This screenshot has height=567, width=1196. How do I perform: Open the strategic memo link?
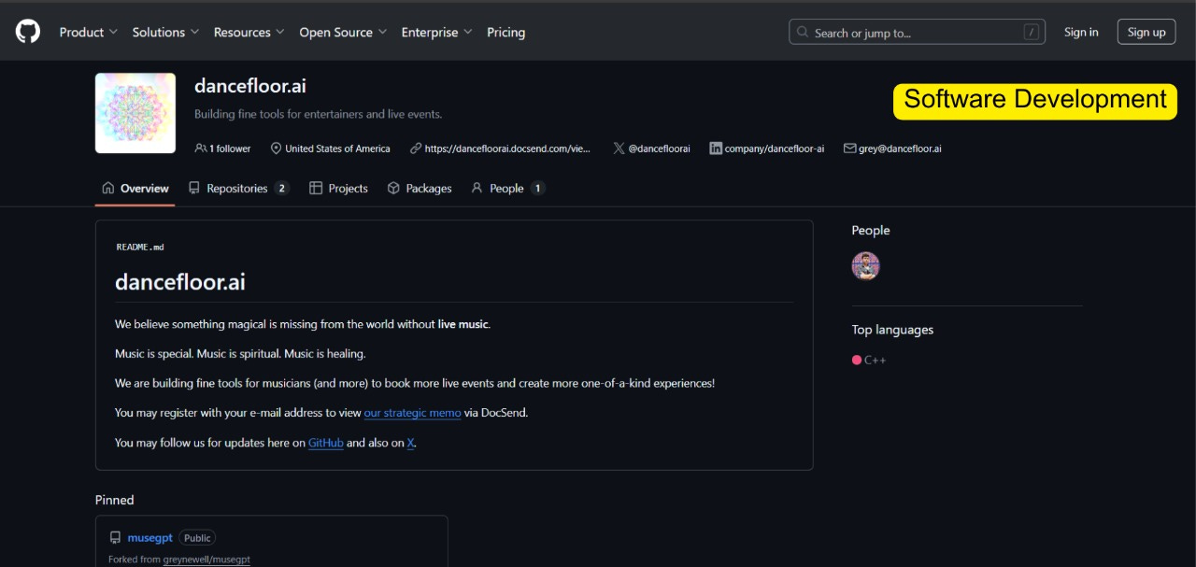(412, 413)
